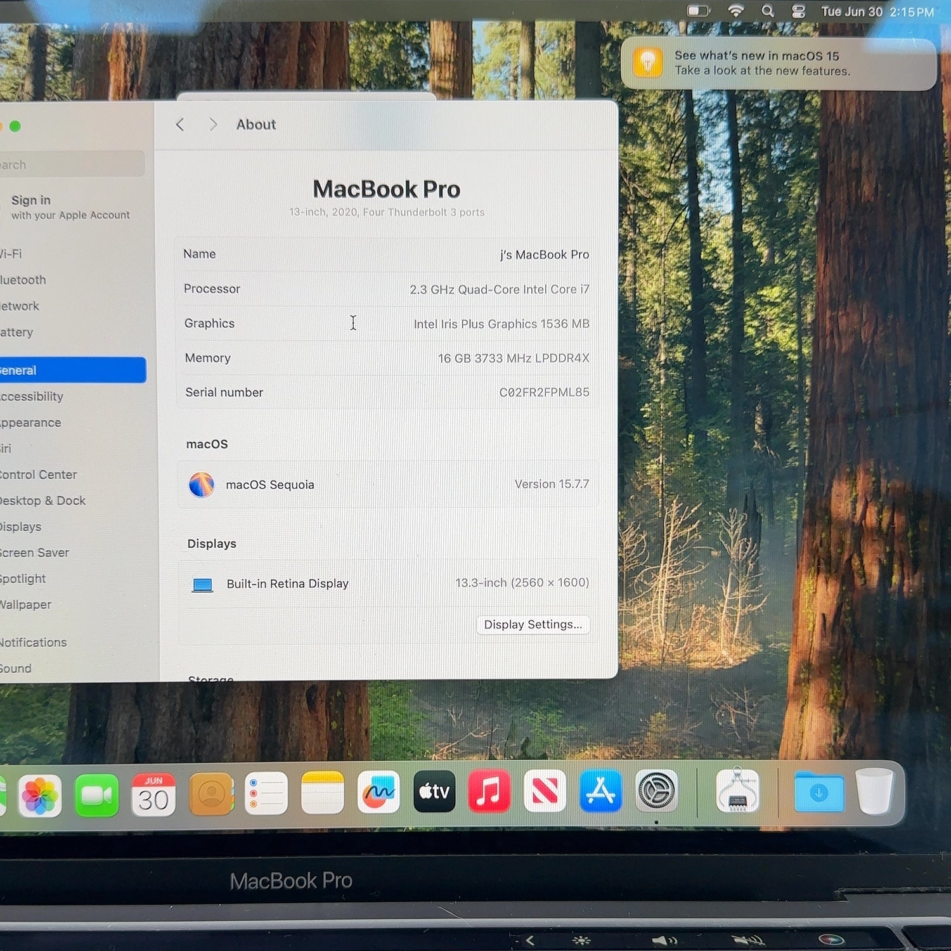
Task: Click the macOS Sequoia version row
Action: (x=388, y=484)
